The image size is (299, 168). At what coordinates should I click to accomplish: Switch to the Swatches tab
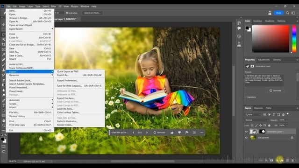coord(257,21)
